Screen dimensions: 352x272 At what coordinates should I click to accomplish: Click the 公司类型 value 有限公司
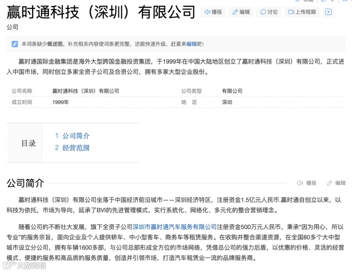pos(232,91)
